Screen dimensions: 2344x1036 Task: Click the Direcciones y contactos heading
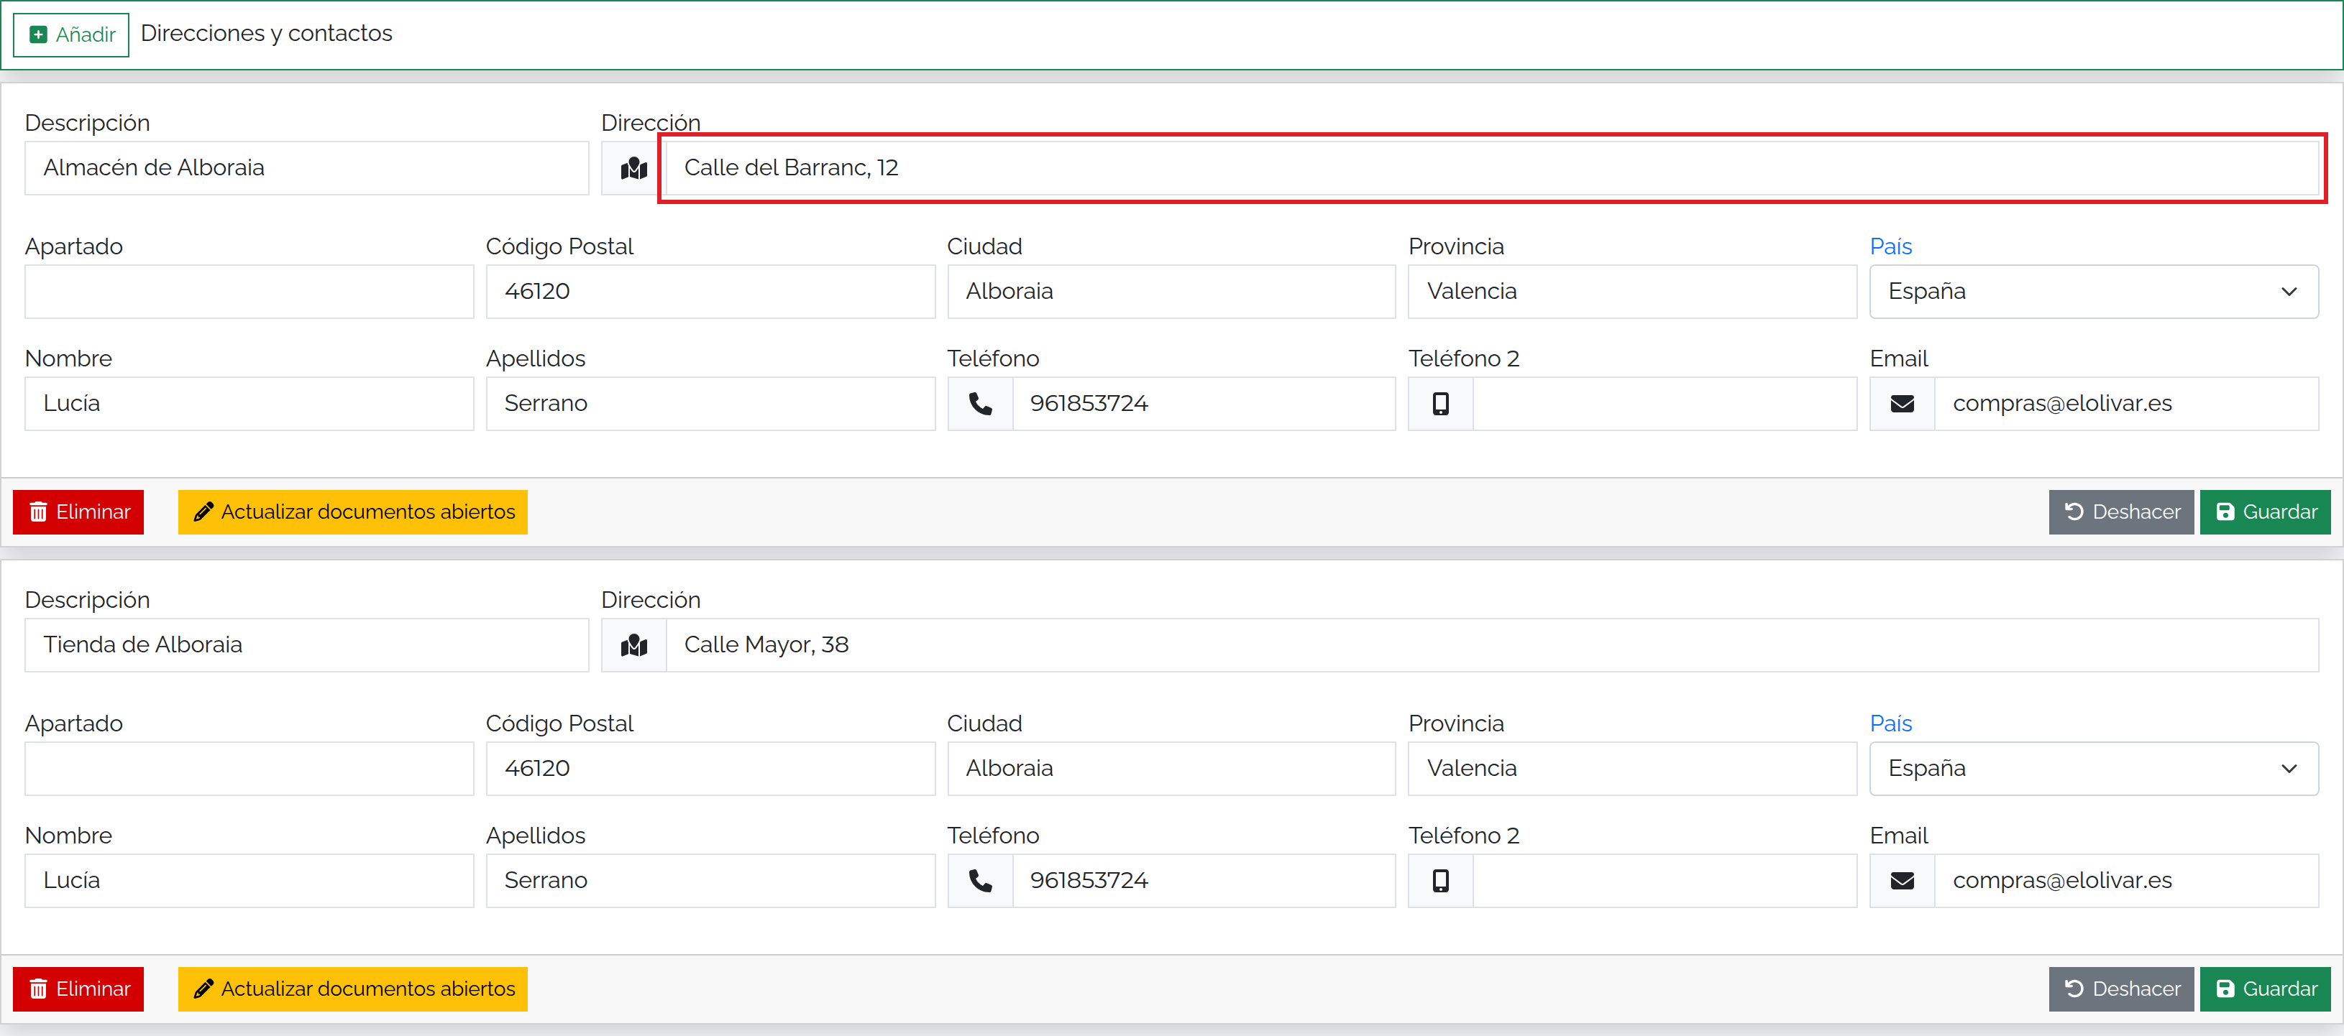tap(267, 34)
